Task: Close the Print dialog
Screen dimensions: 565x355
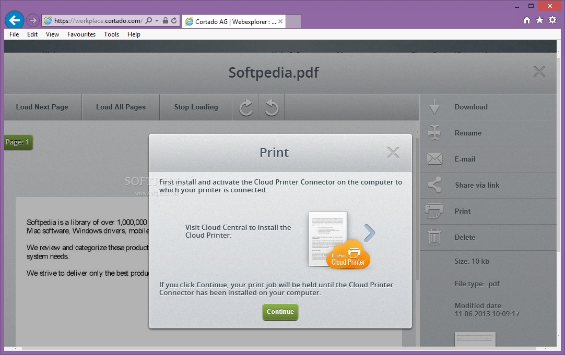Action: tap(393, 153)
